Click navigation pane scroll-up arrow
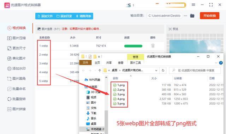 tap(106, 78)
